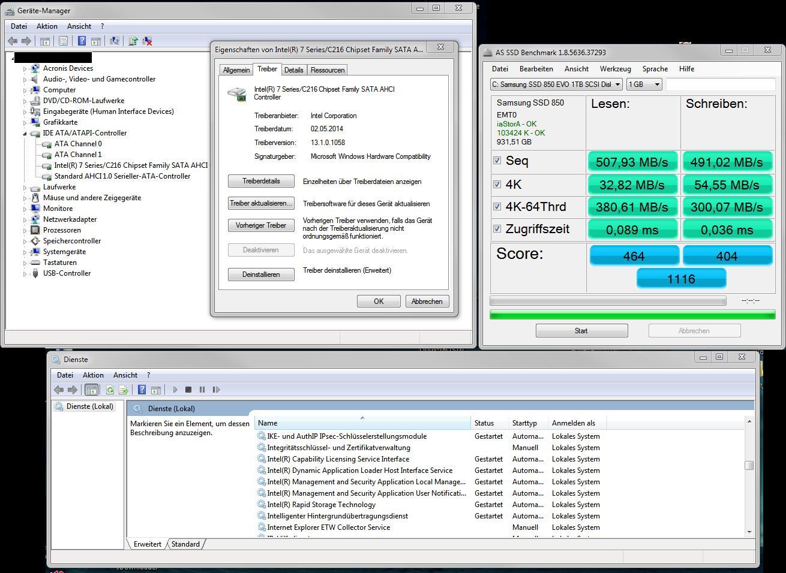Click Start button in AS SSD Benchmark
This screenshot has width=786, height=573.
[581, 331]
